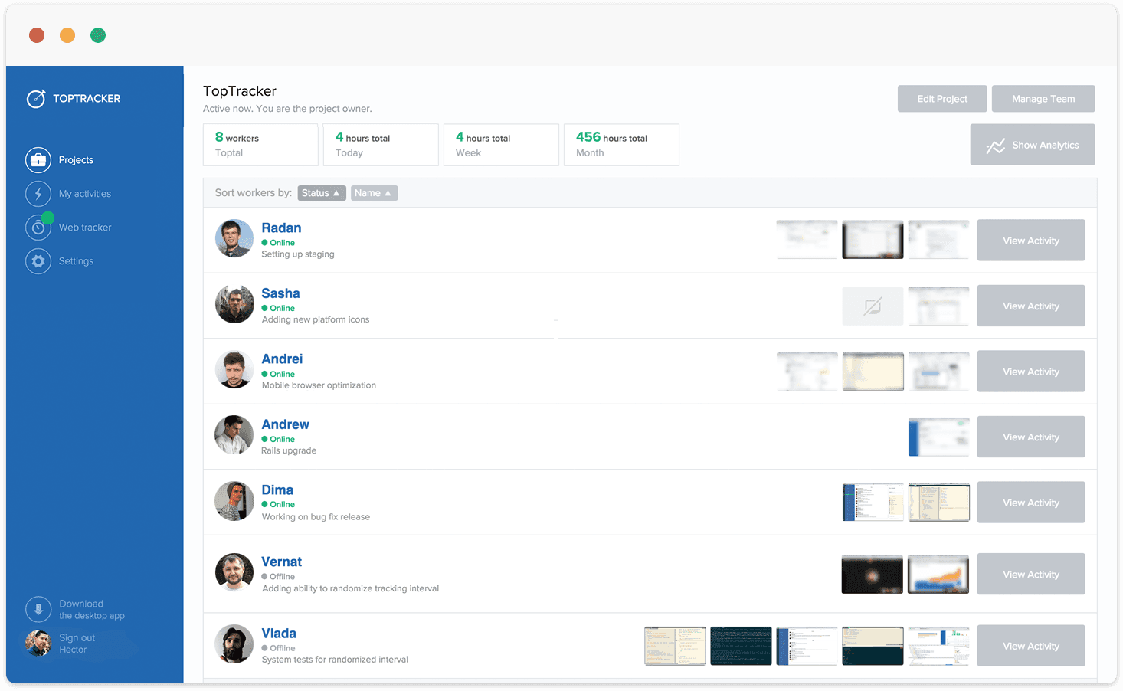View Radan's activity
The width and height of the screenshot is (1123, 691).
1031,240
